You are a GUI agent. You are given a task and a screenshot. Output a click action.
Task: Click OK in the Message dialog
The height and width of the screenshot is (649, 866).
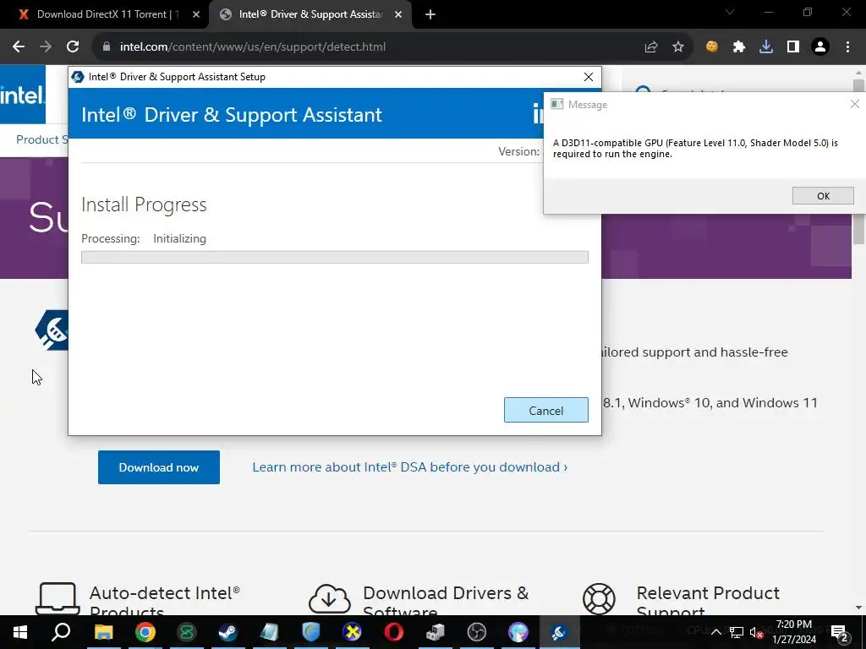823,196
